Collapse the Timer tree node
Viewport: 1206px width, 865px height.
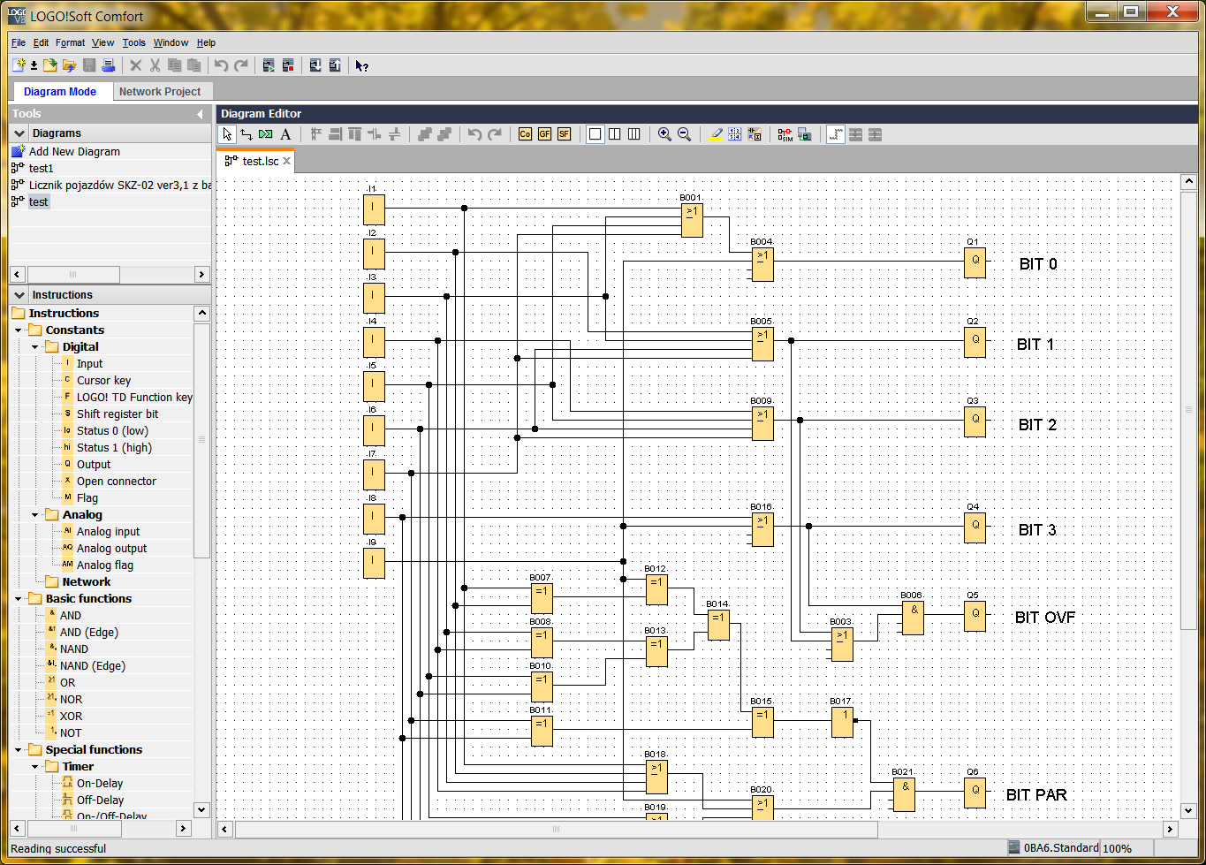(x=35, y=767)
